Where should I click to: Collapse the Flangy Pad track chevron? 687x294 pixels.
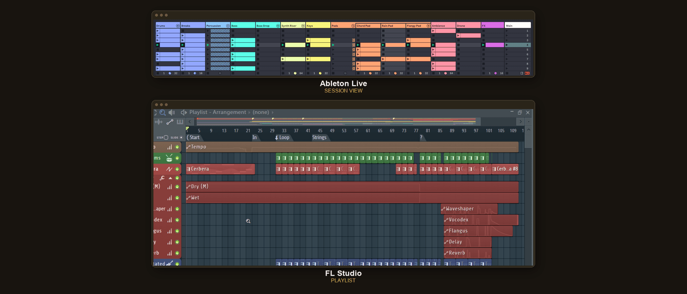click(428, 26)
